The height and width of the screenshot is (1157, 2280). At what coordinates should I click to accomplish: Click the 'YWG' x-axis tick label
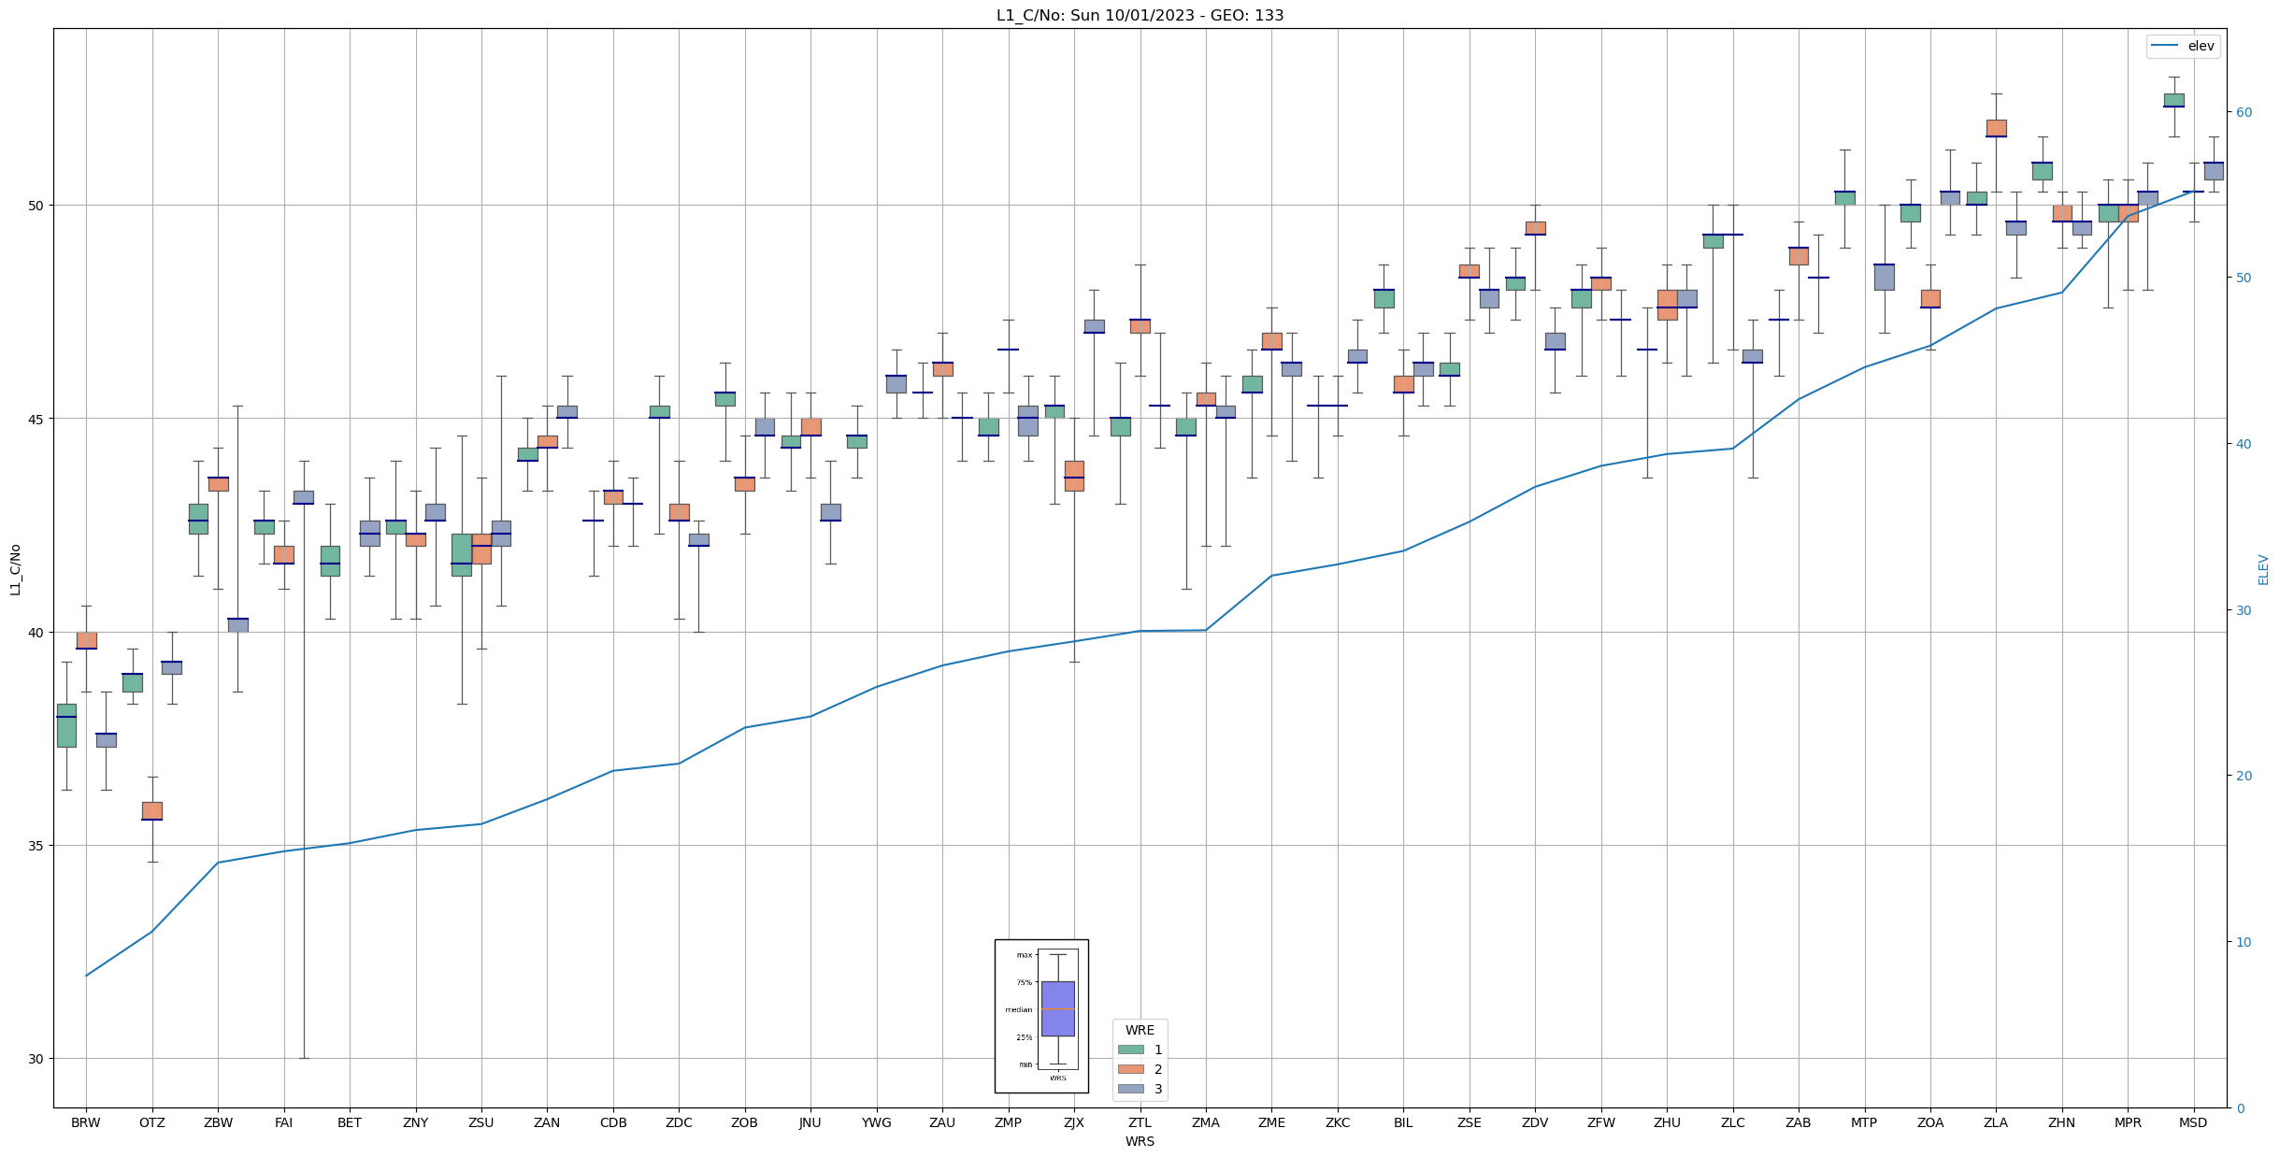[876, 1122]
